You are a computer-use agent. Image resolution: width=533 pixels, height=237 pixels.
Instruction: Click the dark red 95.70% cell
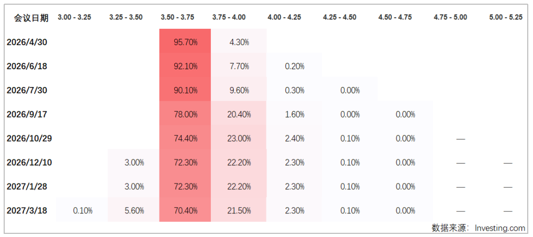click(x=185, y=42)
